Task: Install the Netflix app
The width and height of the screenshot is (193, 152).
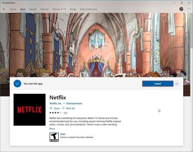Action: point(158,84)
